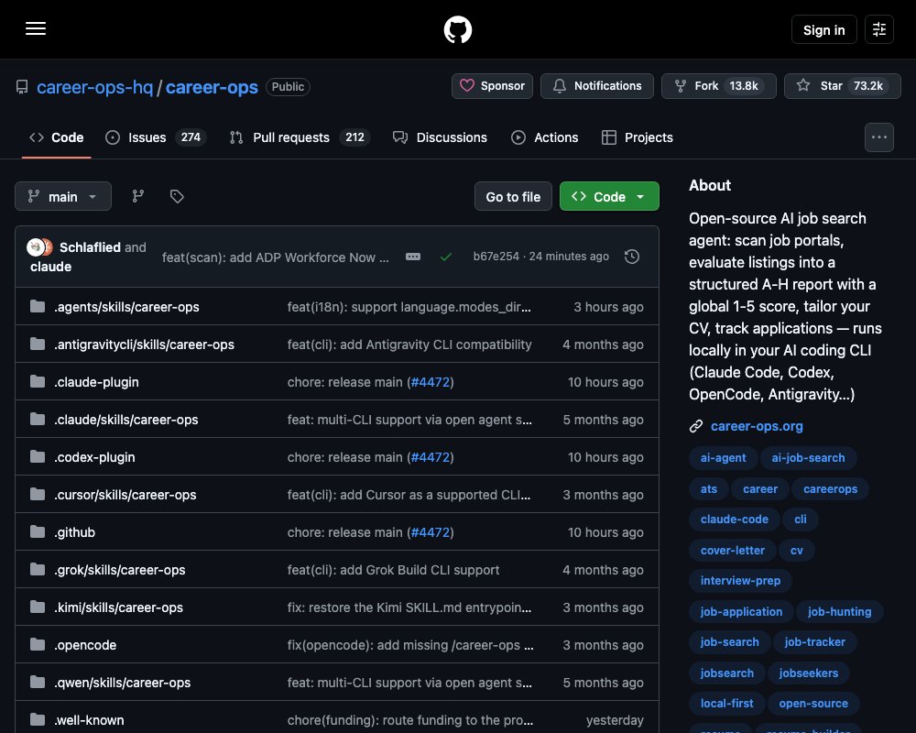Image resolution: width=916 pixels, height=733 pixels.
Task: Open .grok/skills/career-ops folder
Action: click(x=120, y=569)
